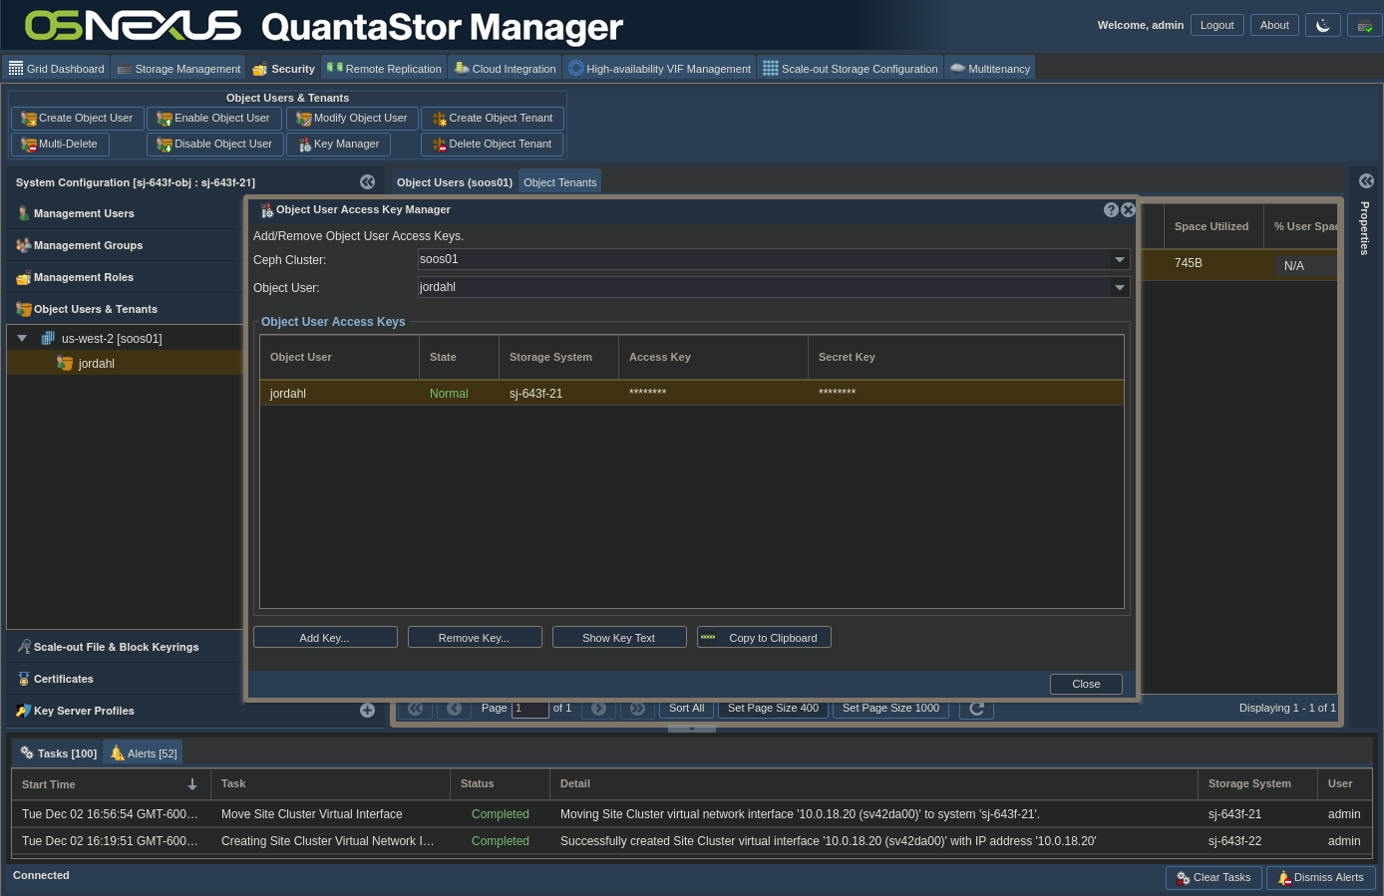The width and height of the screenshot is (1384, 896).
Task: Click the Create Object User toolbar button
Action: coord(78,119)
